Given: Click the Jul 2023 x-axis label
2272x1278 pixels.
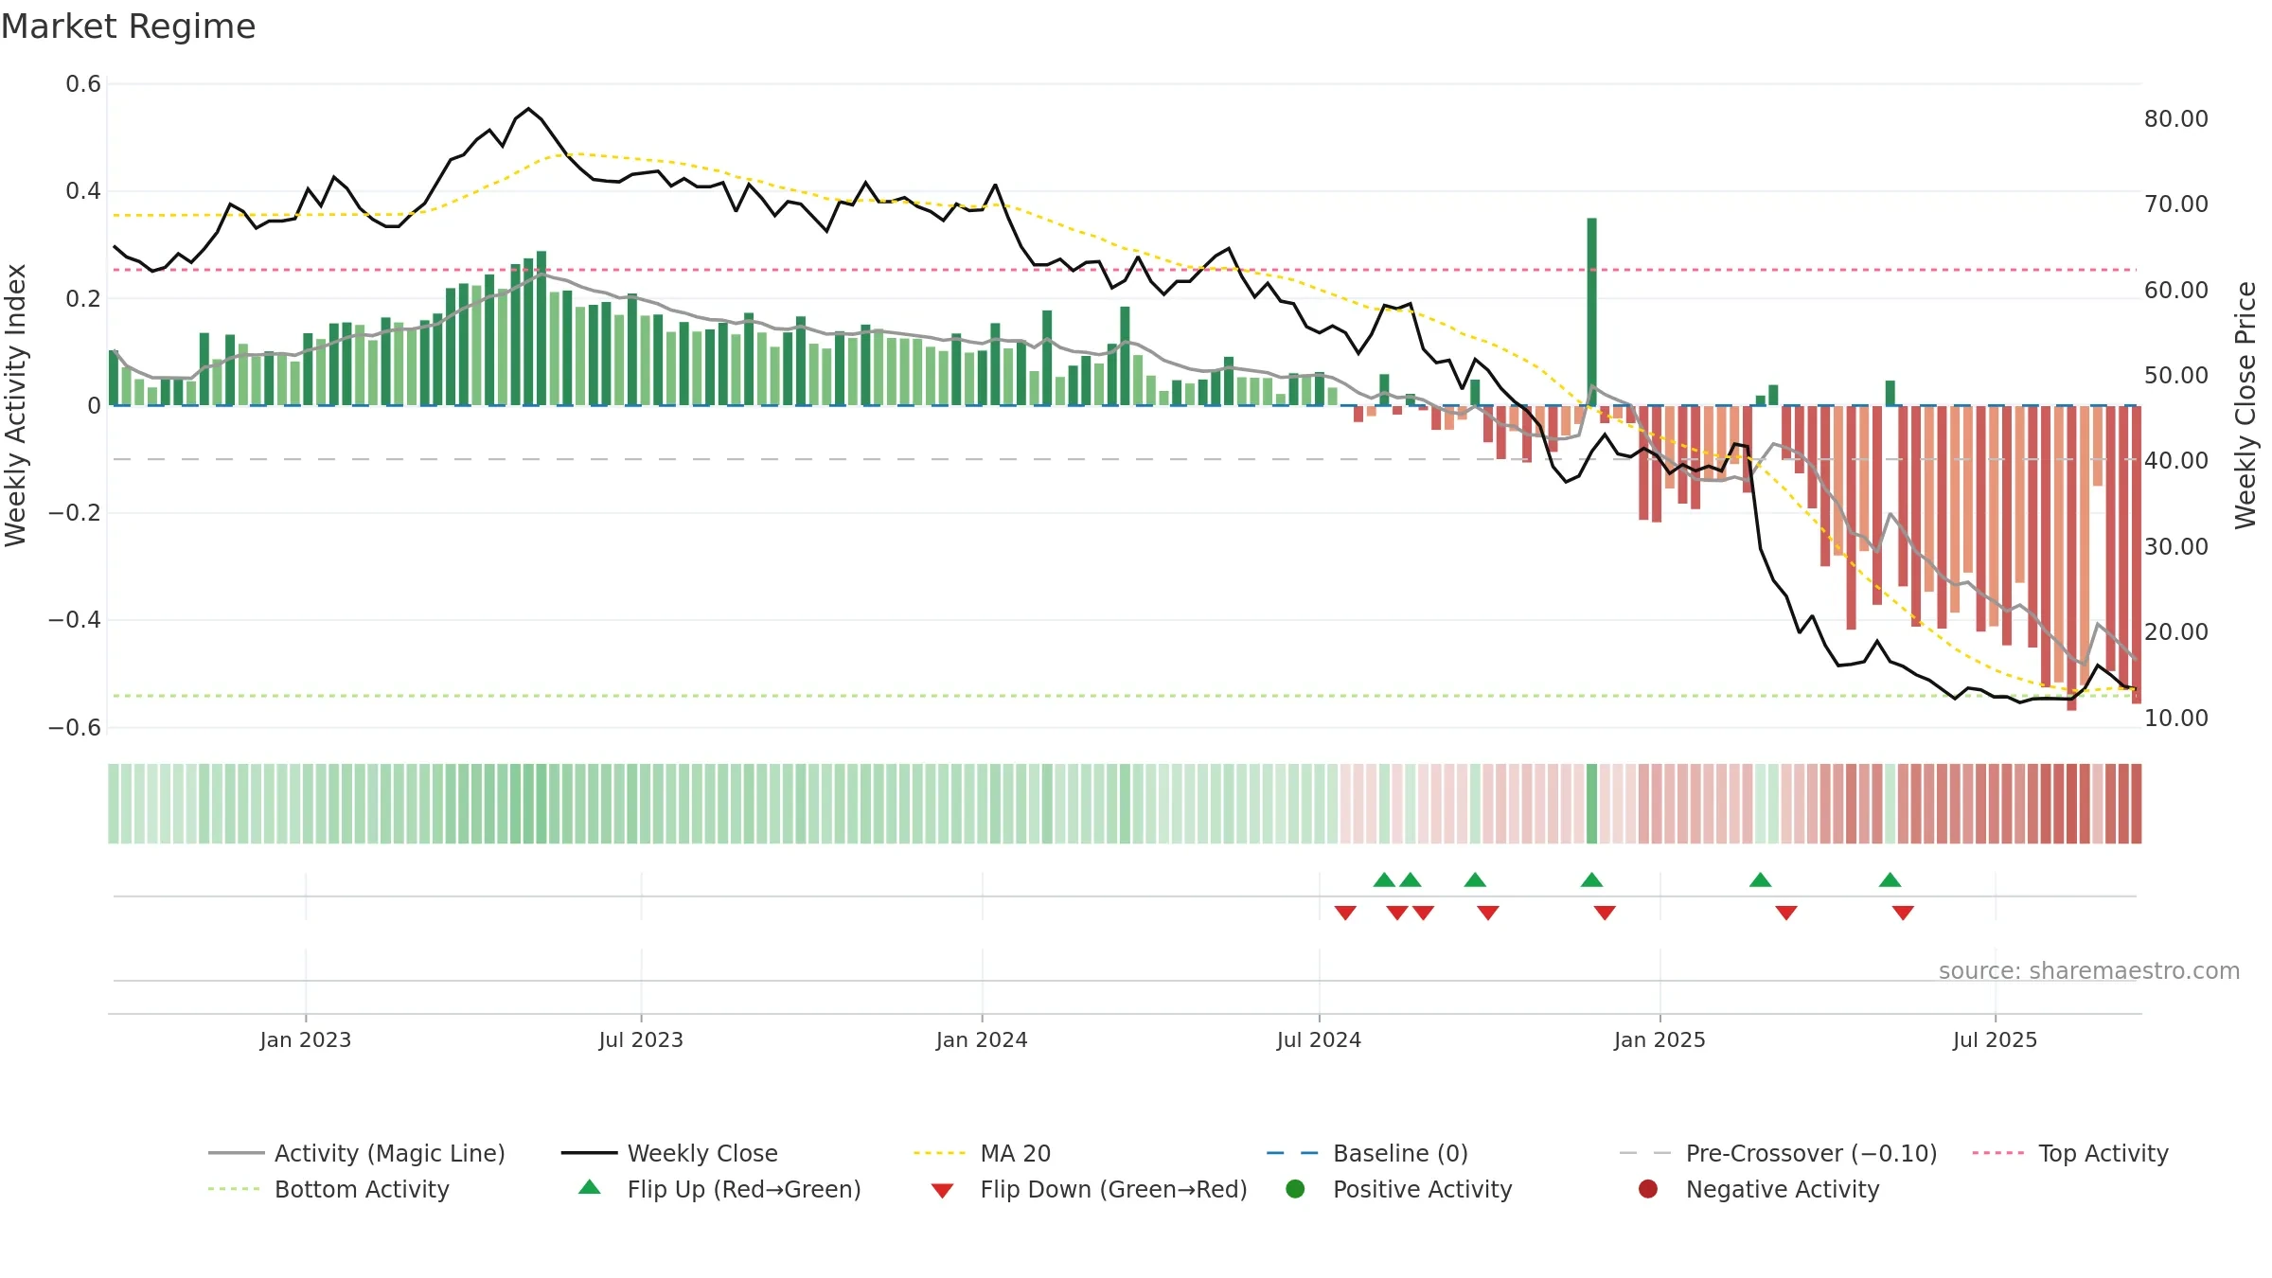Looking at the screenshot, I should pos(641,1039).
